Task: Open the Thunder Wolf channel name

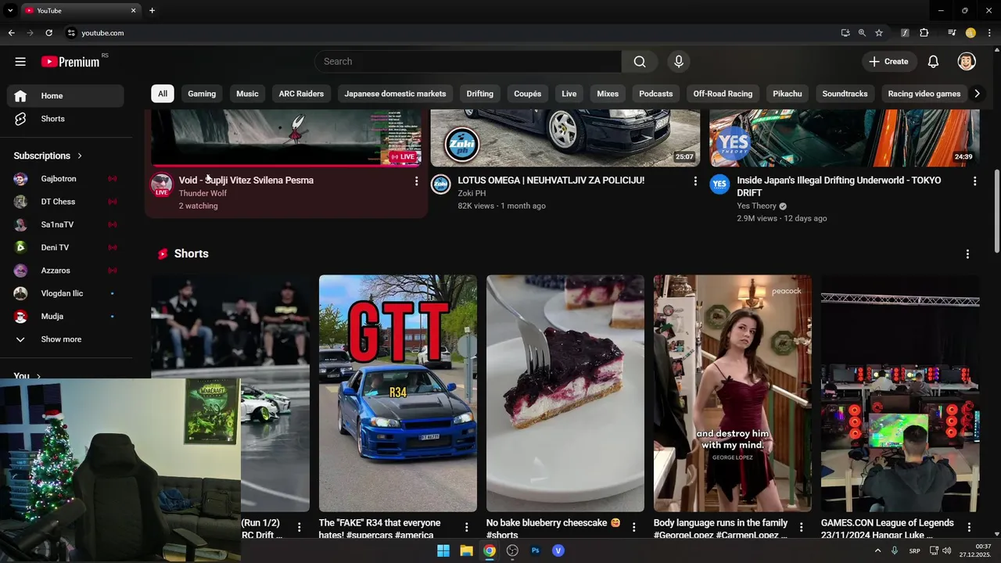Action: click(203, 193)
